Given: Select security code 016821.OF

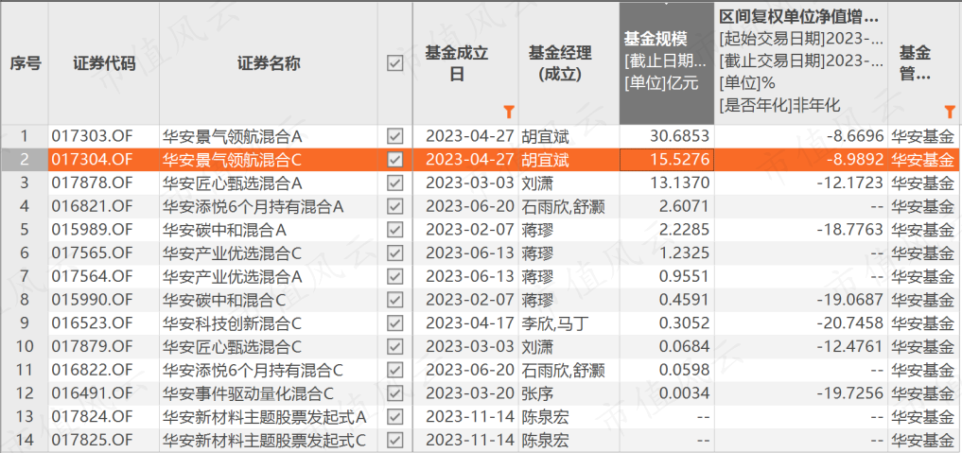Looking at the screenshot, I should (x=92, y=206).
